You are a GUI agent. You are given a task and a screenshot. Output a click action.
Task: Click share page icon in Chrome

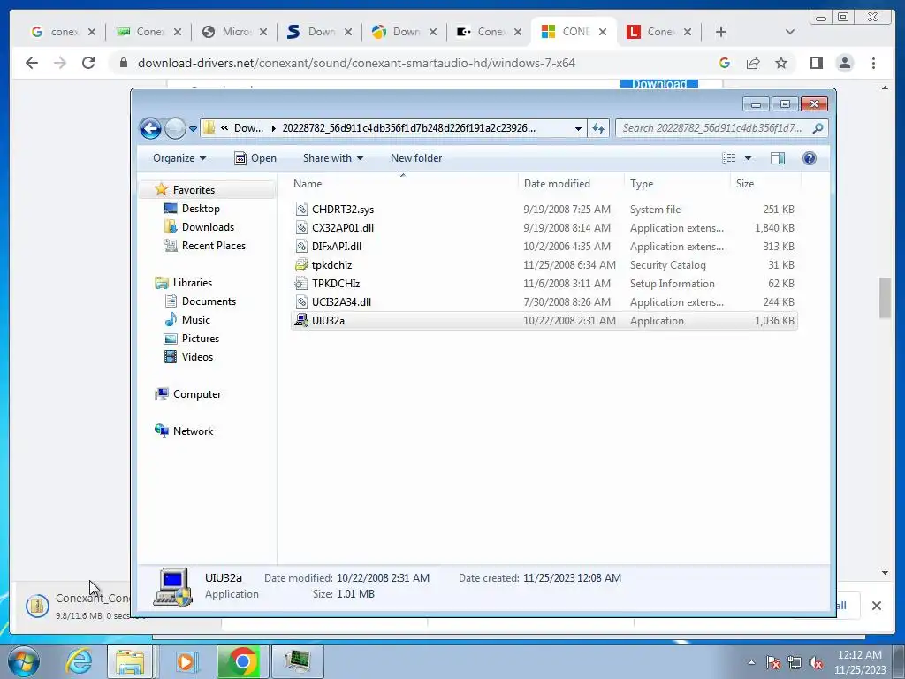[x=753, y=63]
